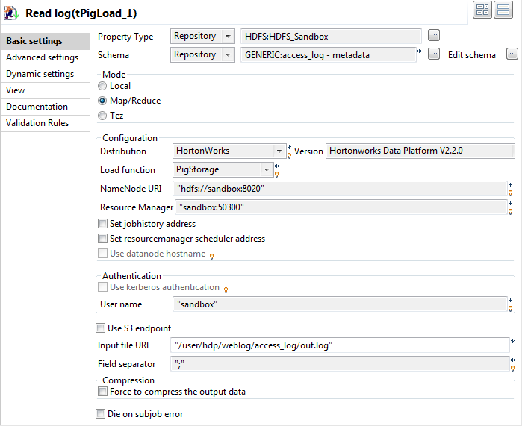Screen dimensions: 522x426
Task: Click the grid layout view icon
Action: [482, 10]
